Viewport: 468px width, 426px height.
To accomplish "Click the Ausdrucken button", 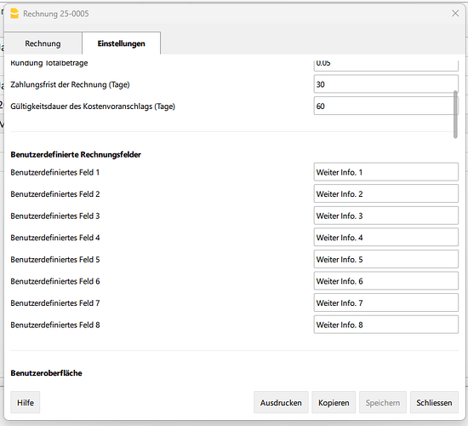I will pyautogui.click(x=281, y=403).
